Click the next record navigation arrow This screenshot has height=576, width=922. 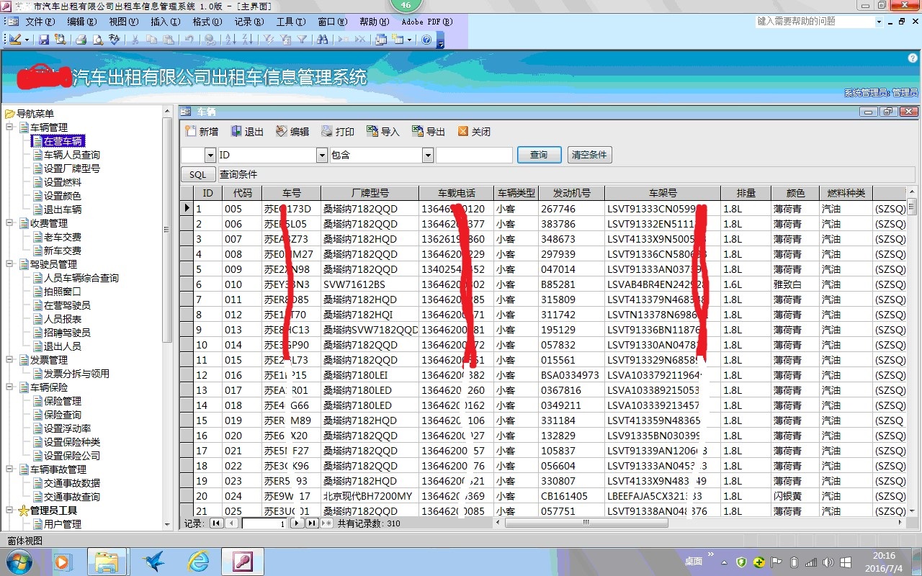(x=297, y=523)
